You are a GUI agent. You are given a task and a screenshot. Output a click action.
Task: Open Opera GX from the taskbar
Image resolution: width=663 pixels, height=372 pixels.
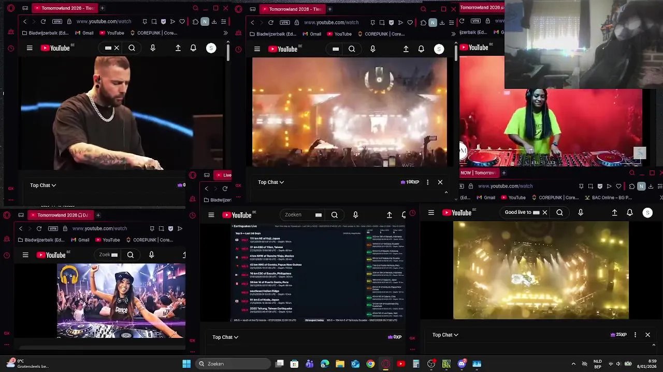tap(385, 364)
